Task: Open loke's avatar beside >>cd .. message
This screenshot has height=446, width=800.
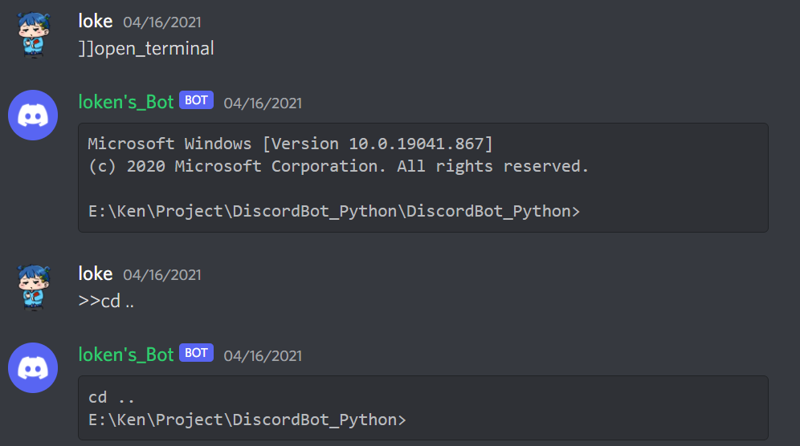Action: pyautogui.click(x=34, y=287)
